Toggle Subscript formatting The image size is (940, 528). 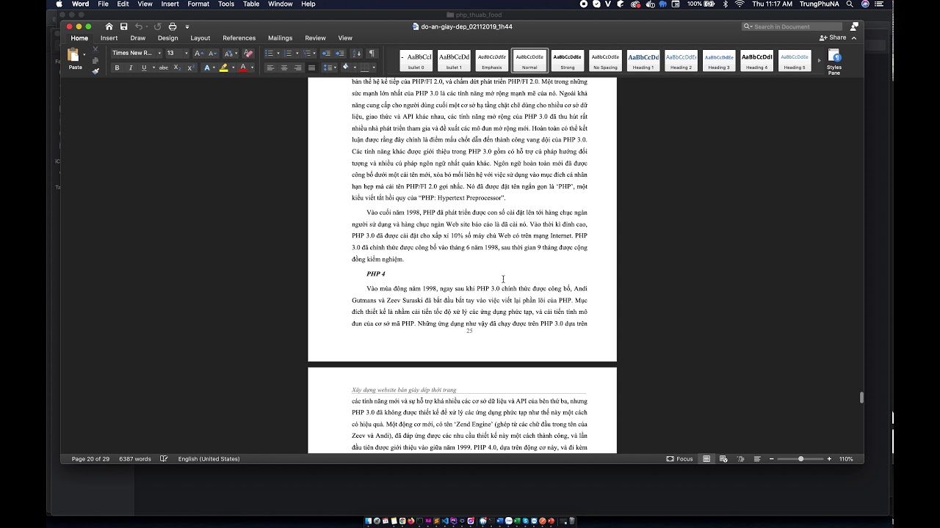coord(177,67)
